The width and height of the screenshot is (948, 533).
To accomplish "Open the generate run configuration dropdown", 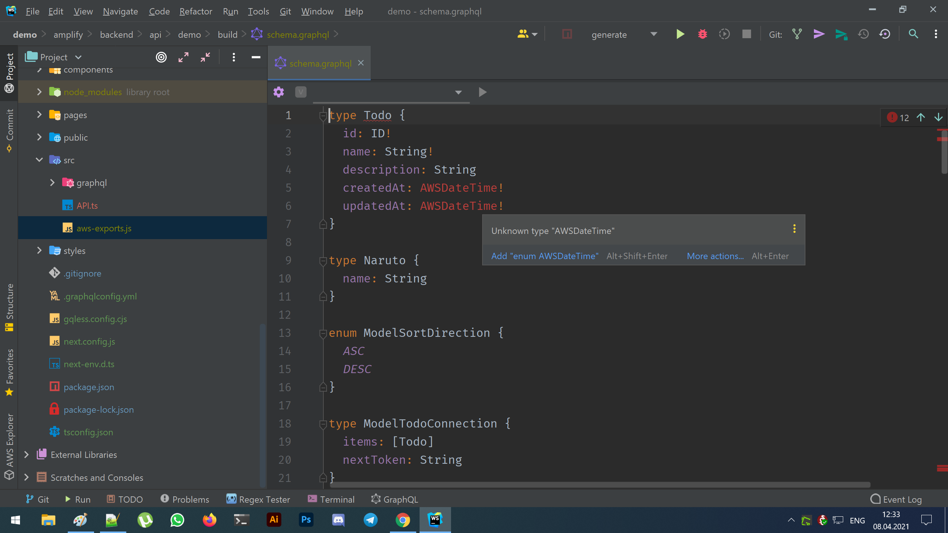I will pos(654,34).
